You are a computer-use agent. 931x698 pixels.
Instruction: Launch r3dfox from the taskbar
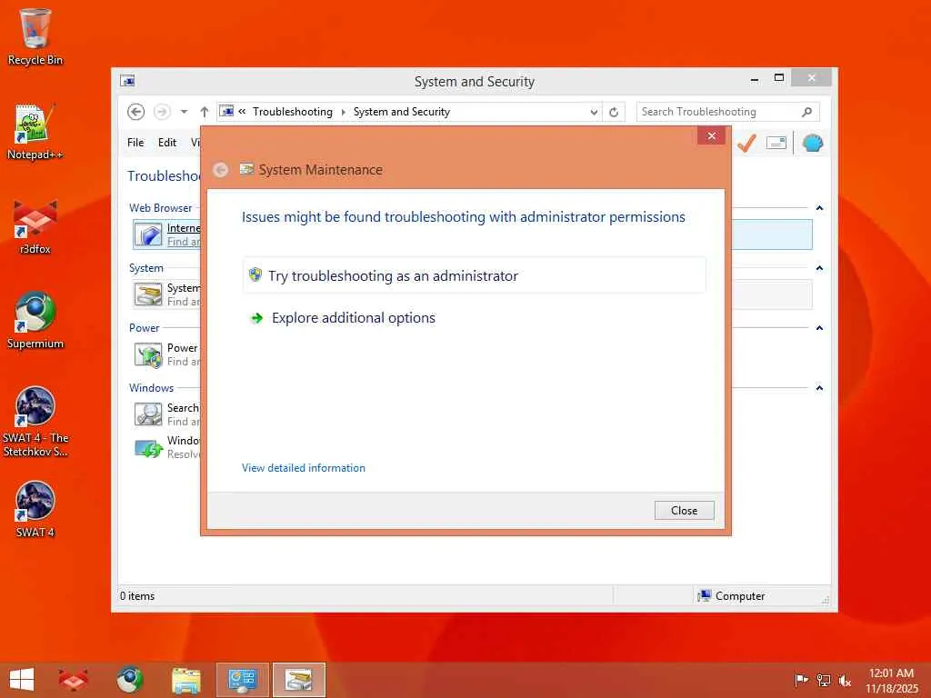pyautogui.click(x=73, y=680)
